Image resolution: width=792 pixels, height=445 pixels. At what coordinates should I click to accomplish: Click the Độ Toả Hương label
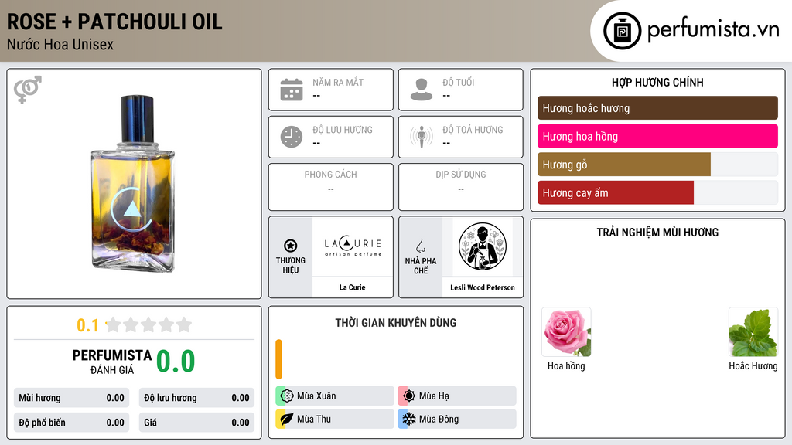(x=473, y=130)
